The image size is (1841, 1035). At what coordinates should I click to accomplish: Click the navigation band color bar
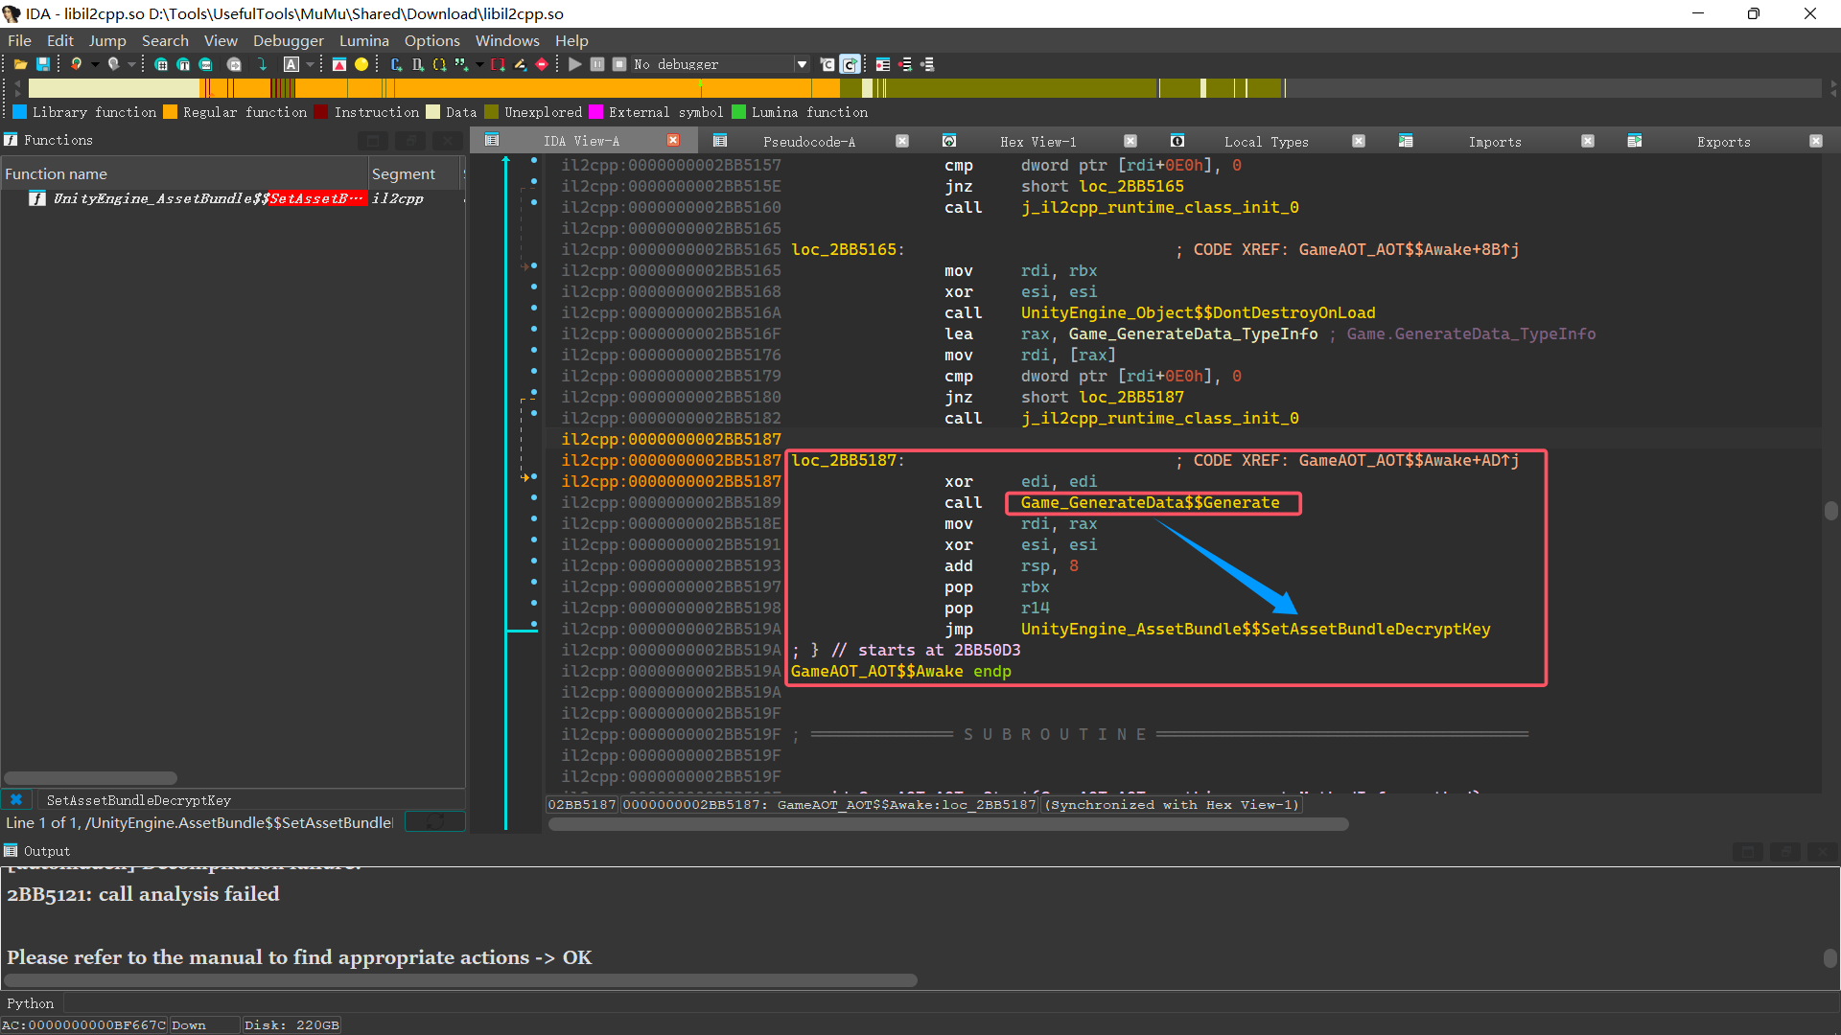[575, 88]
